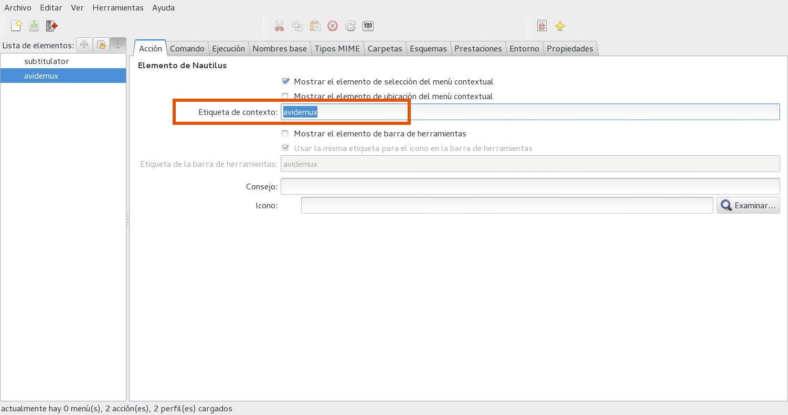Open the Ver menu
Screen dimensions: 788x415
tap(77, 8)
